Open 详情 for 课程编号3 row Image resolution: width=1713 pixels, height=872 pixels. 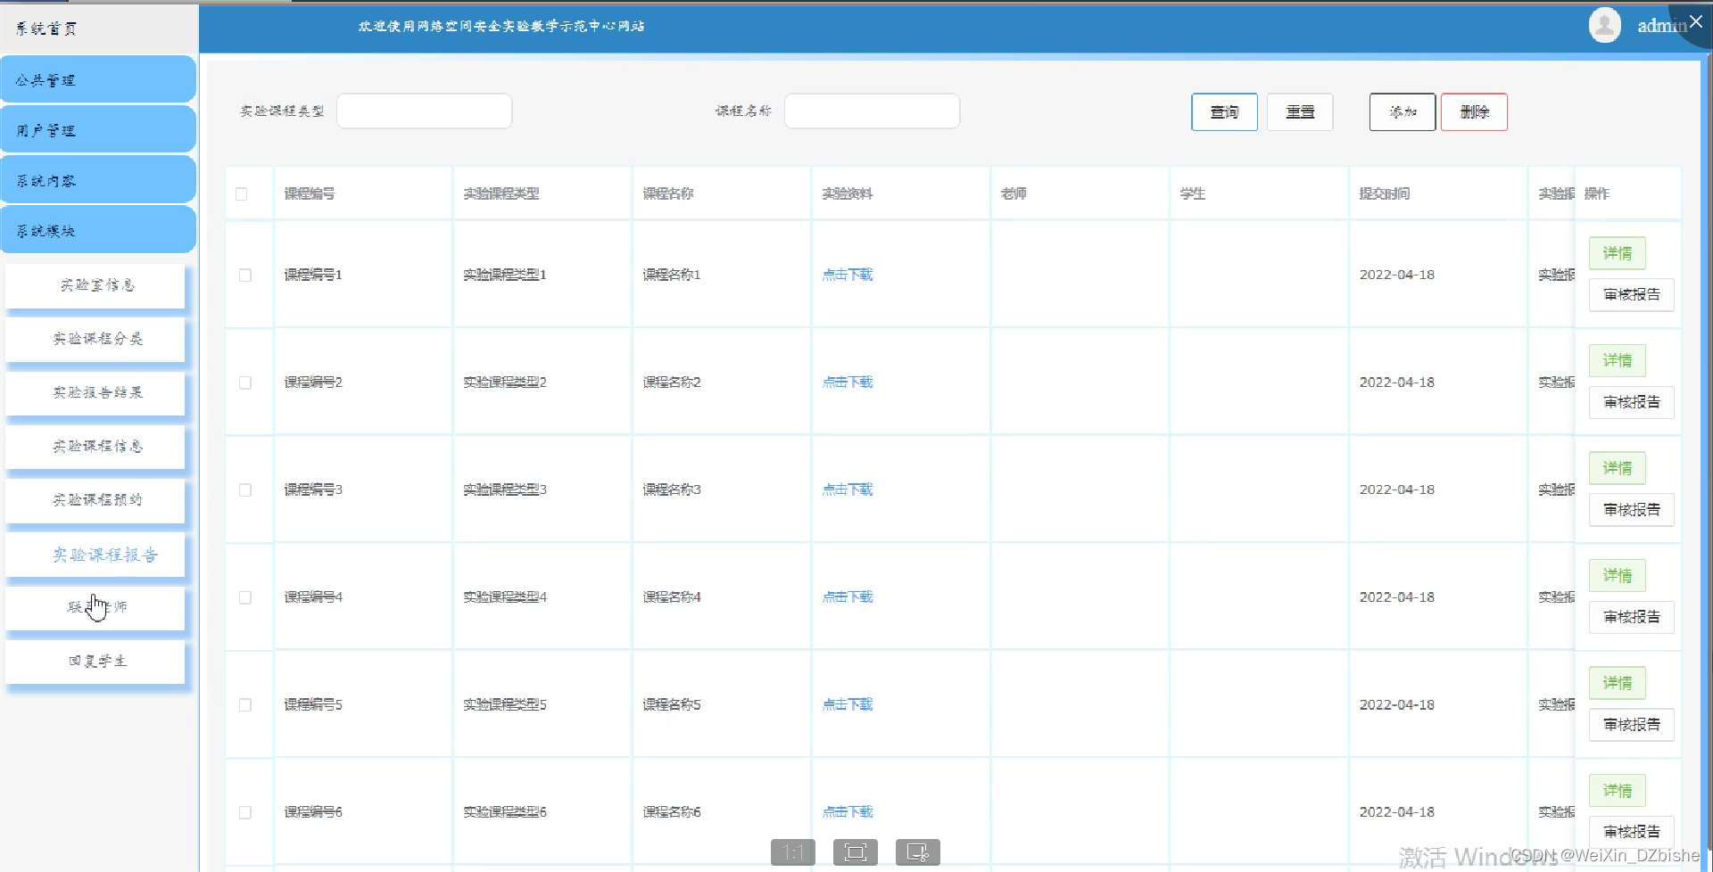pyautogui.click(x=1618, y=468)
